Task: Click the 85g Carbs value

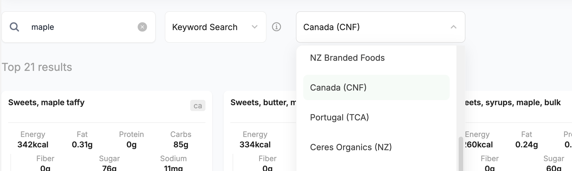Action: point(181,145)
